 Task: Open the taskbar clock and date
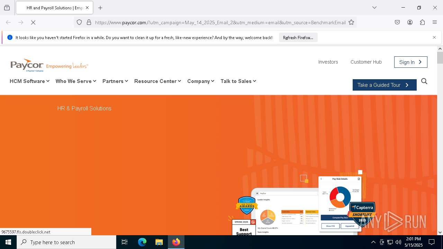coord(414,242)
